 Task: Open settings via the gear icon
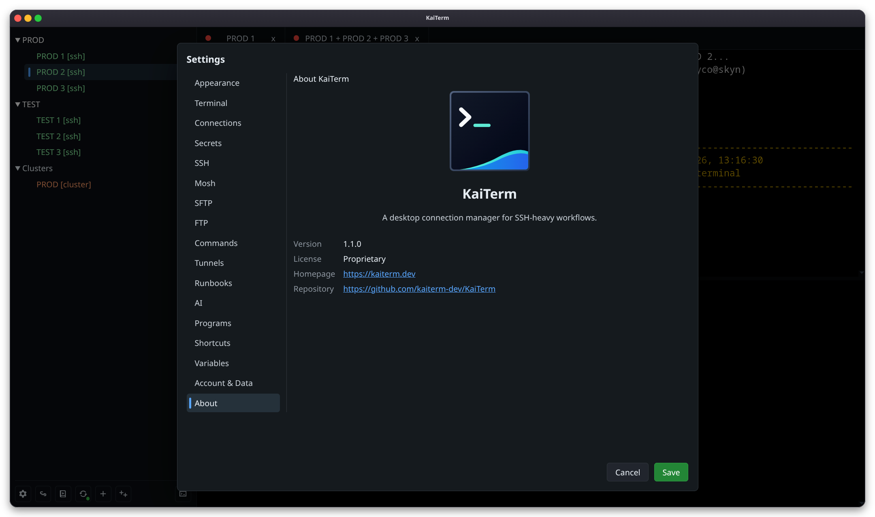23,494
